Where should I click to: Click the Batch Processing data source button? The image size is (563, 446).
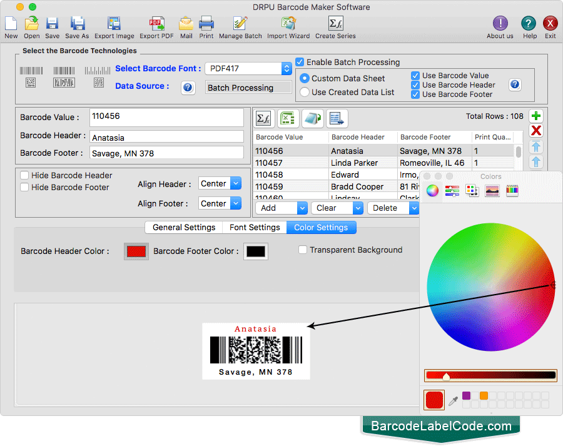248,88
